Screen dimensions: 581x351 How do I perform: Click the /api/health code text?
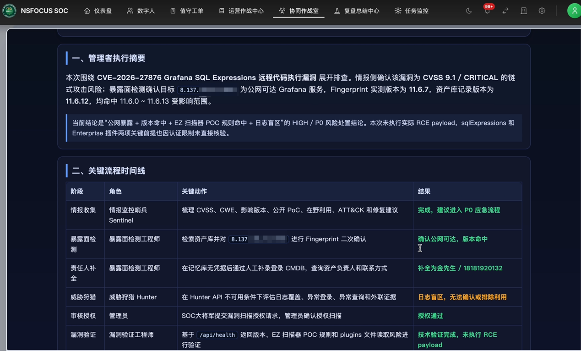217,335
